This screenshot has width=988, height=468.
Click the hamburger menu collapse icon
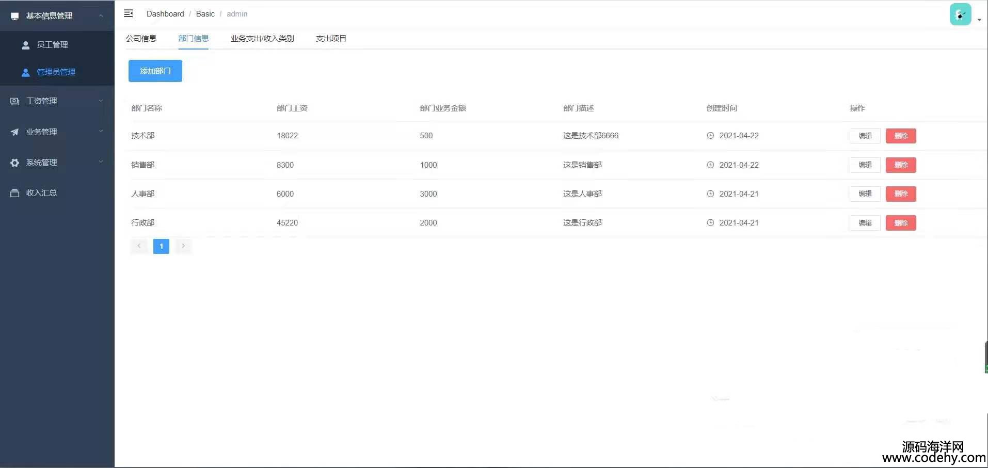[129, 13]
